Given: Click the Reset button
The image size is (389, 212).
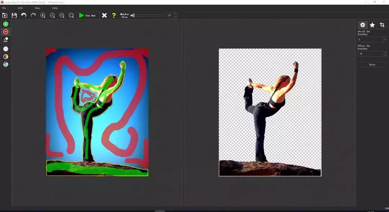Looking at the screenshot, I should click(372, 65).
